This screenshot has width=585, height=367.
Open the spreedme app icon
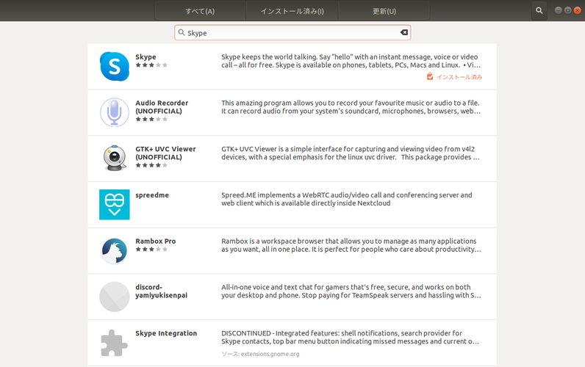click(115, 205)
